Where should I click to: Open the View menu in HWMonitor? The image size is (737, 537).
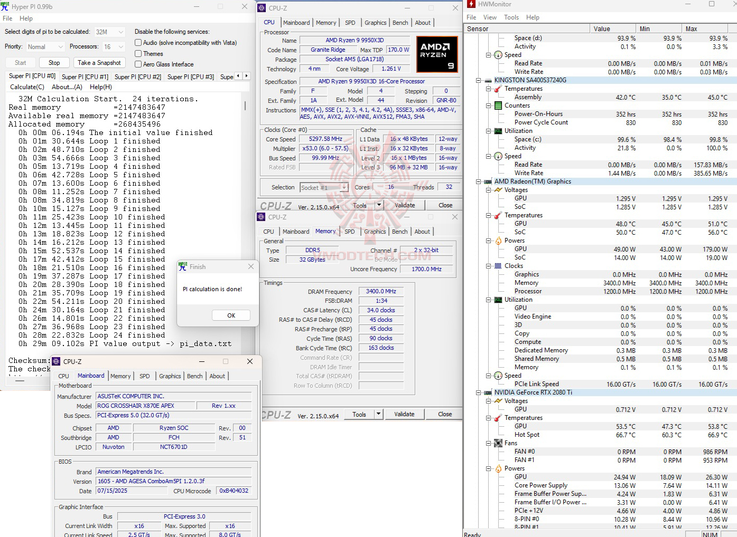coord(490,17)
